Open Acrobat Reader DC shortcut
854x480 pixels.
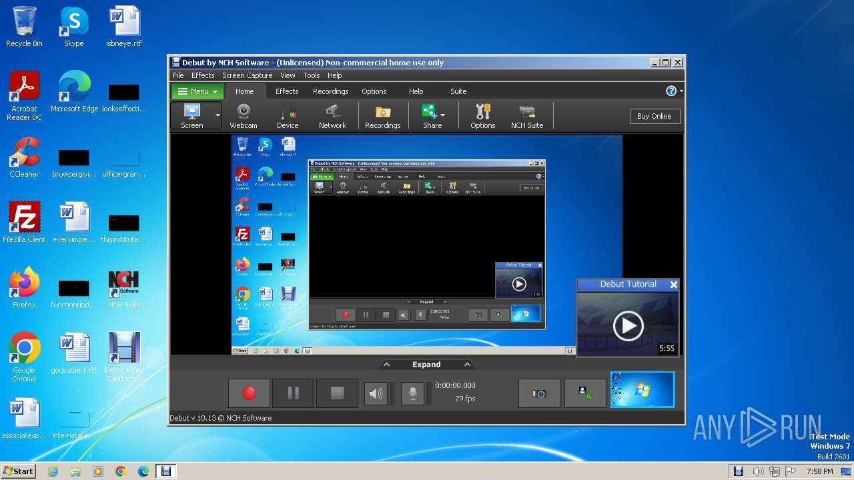24,96
